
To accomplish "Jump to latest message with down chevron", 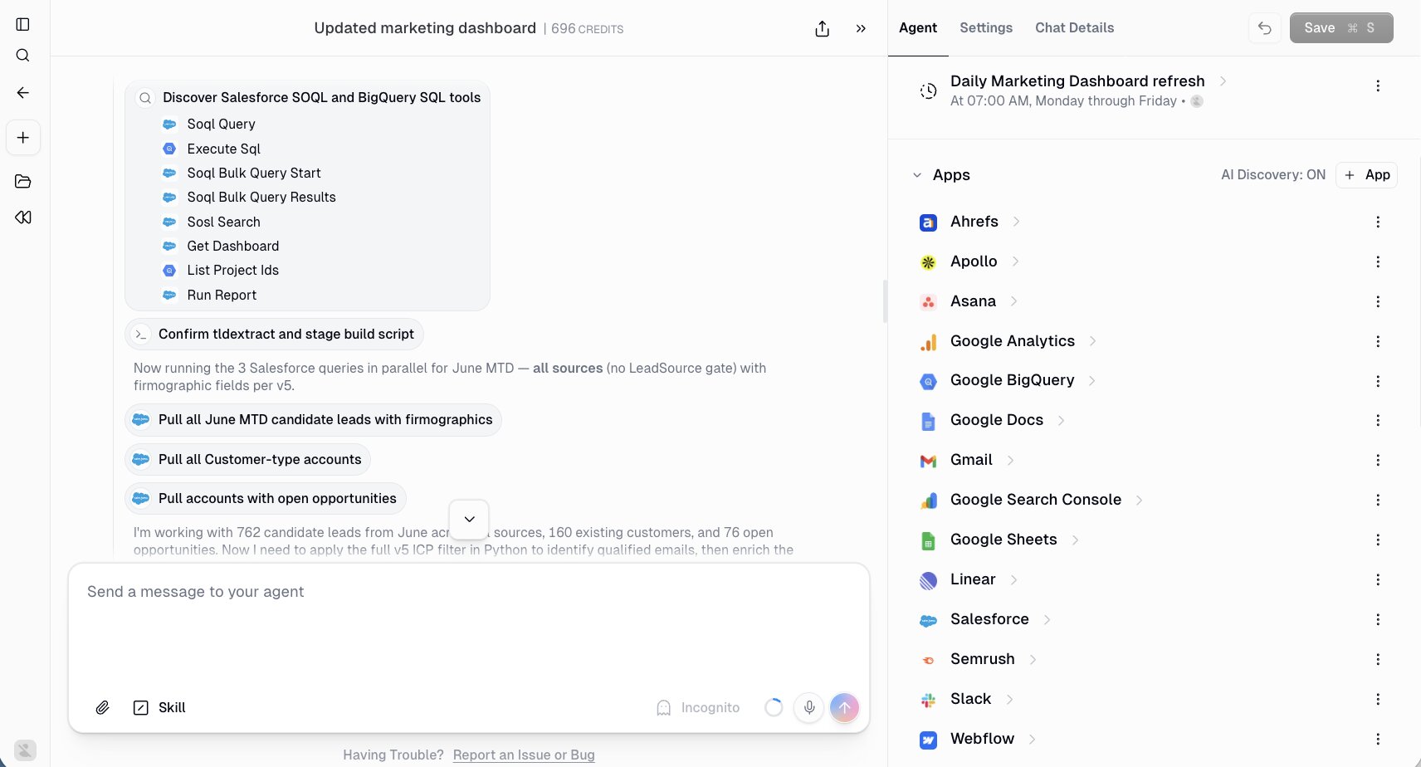I will [469, 520].
